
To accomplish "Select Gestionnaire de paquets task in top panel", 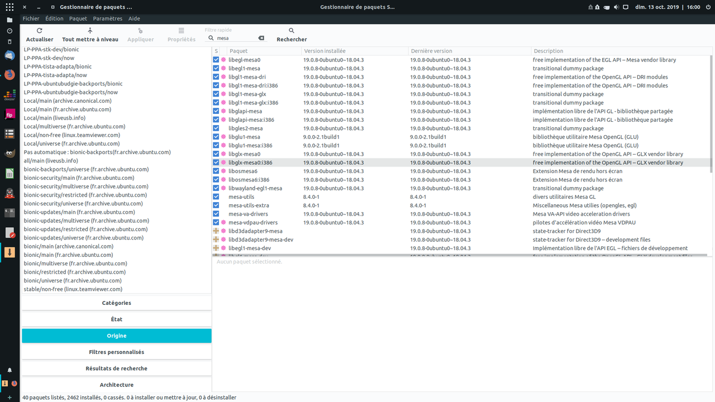I will click(x=358, y=7).
